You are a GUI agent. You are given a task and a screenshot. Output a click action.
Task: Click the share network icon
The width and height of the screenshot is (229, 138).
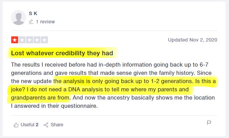coord(46,125)
